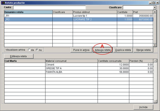Select the _R1 recipe row
Image resolution: width=160 pixels, height=111 pixels.
tap(79, 16)
